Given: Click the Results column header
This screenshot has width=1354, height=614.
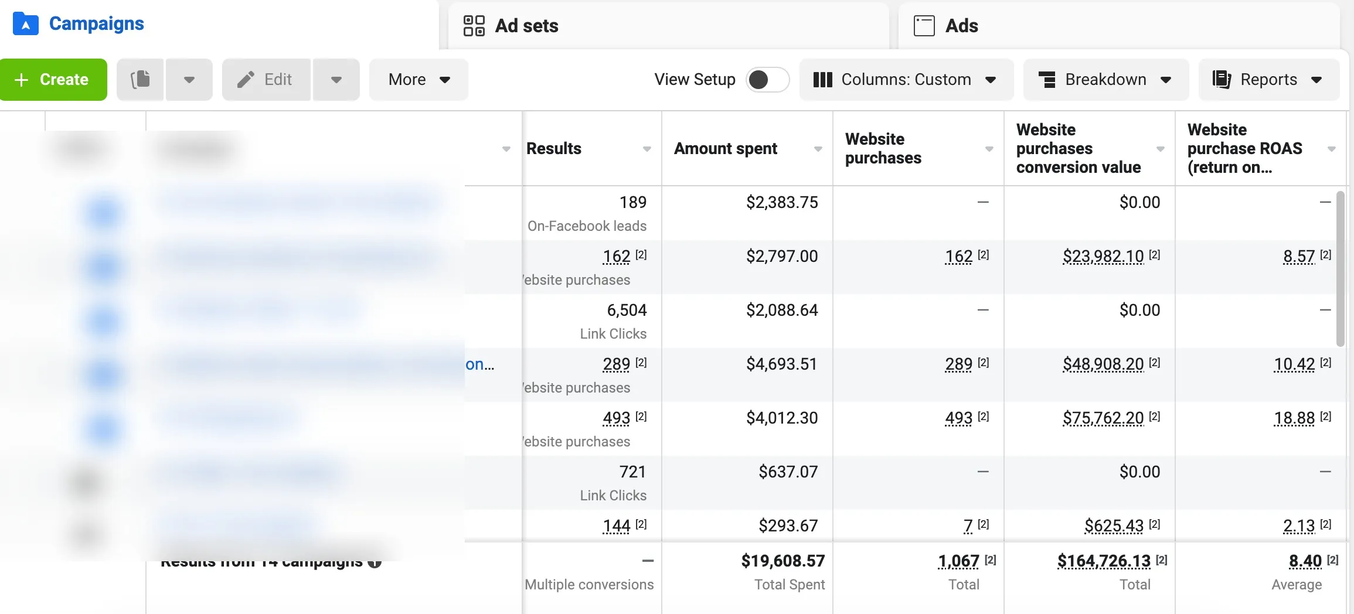Looking at the screenshot, I should 554,149.
